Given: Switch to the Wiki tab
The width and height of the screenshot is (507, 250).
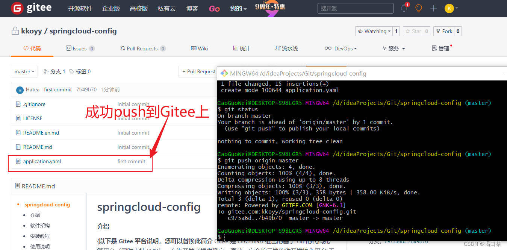Looking at the screenshot, I should tap(199, 48).
